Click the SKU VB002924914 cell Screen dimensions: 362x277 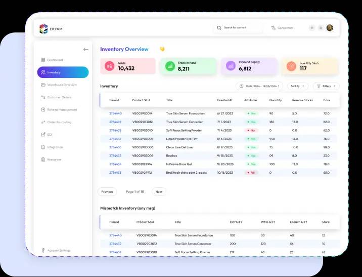tap(142, 164)
